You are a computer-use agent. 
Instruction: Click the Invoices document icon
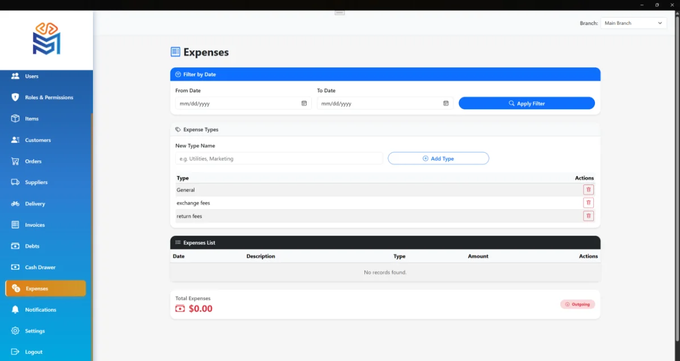coord(15,225)
